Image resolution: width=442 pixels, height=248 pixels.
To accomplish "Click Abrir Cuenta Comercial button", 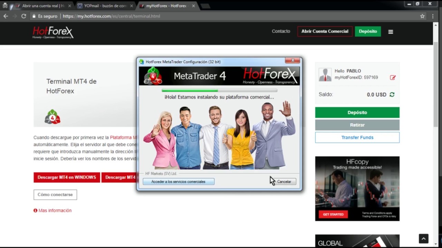I will [x=325, y=31].
